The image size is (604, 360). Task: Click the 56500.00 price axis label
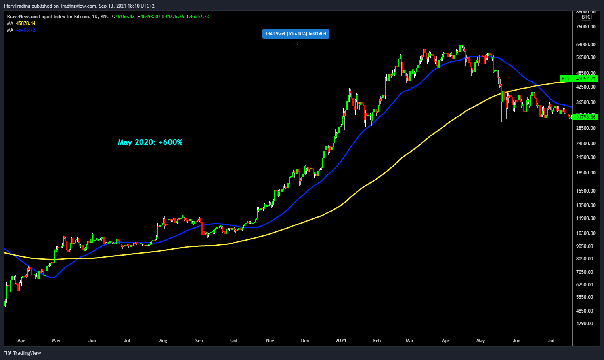point(586,57)
